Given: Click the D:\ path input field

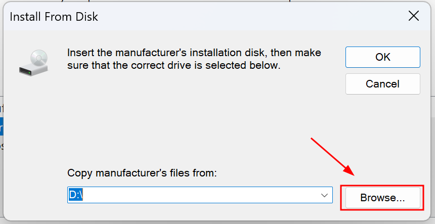Looking at the screenshot, I should (200, 195).
